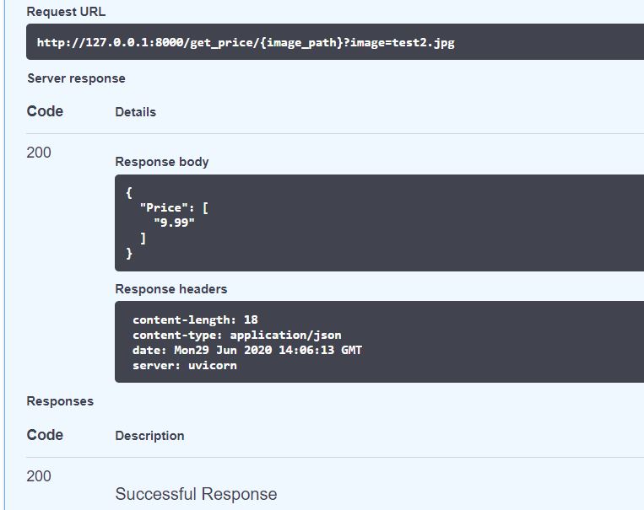Click the date header line
The image size is (644, 510).
(x=247, y=350)
